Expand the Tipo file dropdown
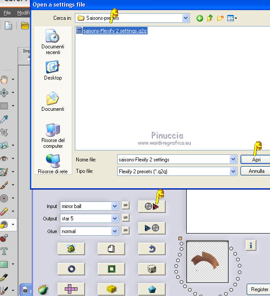Viewport: 270px width, 296px height. tap(233, 172)
